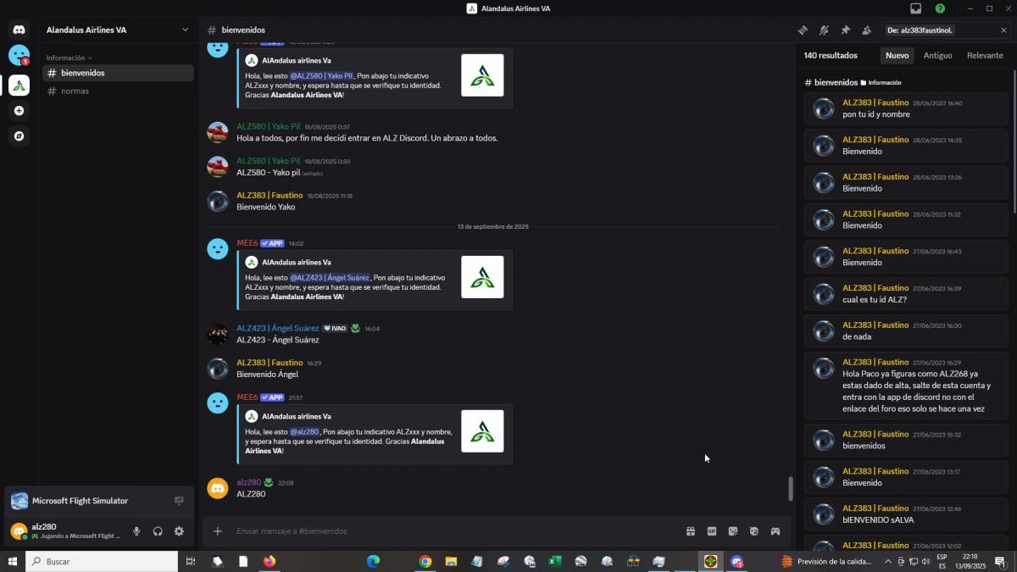Image resolution: width=1017 pixels, height=572 pixels.
Task: Open search result 'de nada'
Action: click(x=906, y=330)
